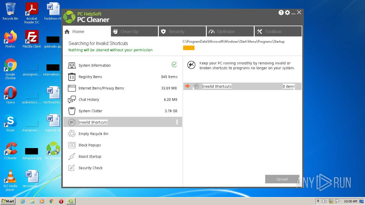The height and width of the screenshot is (205, 365).
Task: Select the Acrobat Reader DC desktop shortcut
Action: (x=32, y=13)
